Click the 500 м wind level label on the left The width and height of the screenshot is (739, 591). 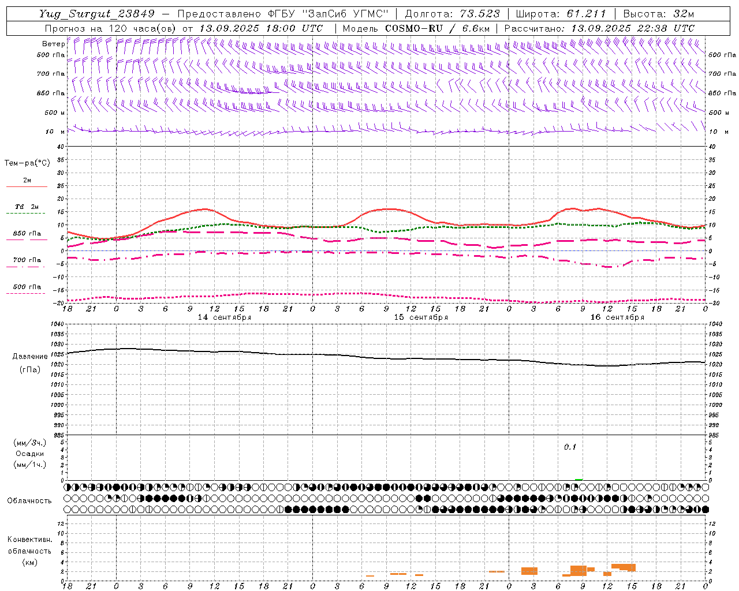coord(55,113)
